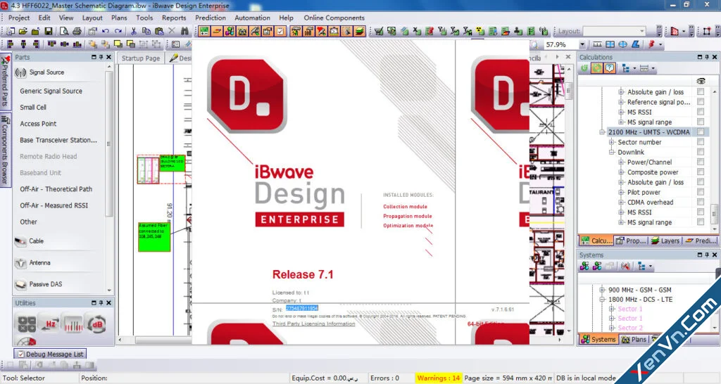Click the Parts panel vertical scrollbar

click(x=109, y=144)
